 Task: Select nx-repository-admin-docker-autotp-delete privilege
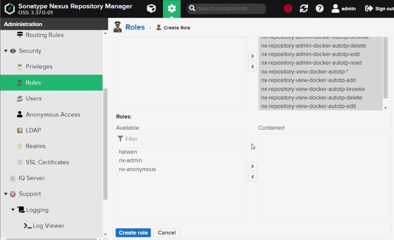tap(314, 46)
